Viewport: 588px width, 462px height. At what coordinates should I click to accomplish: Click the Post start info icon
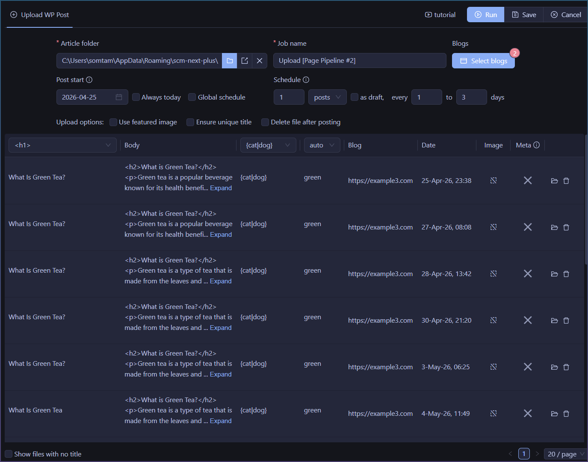[89, 80]
